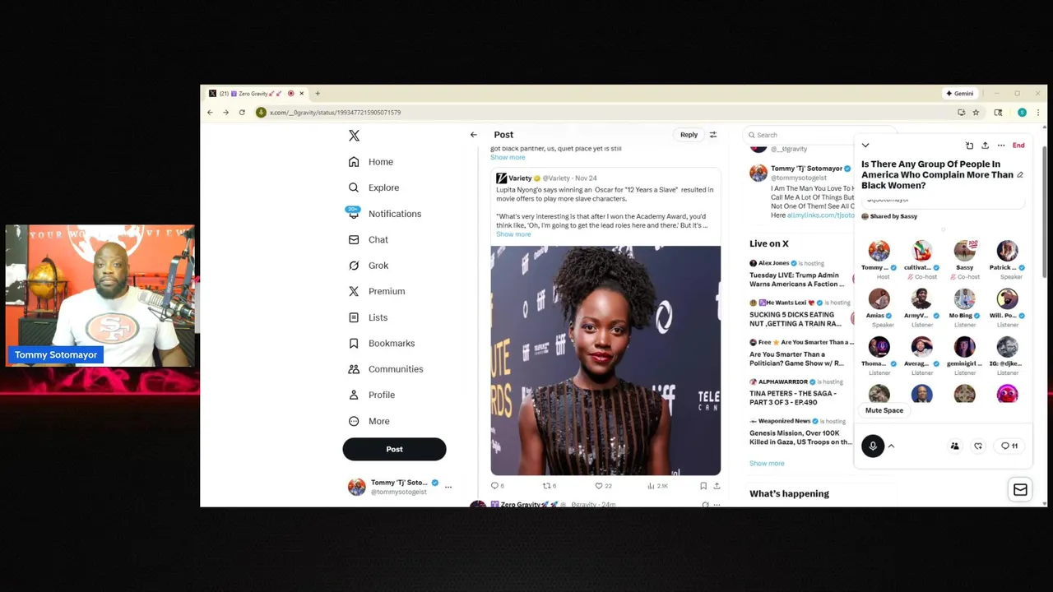Click the Space repost icon in panel header
This screenshot has width=1053, height=592.
pyautogui.click(x=969, y=146)
